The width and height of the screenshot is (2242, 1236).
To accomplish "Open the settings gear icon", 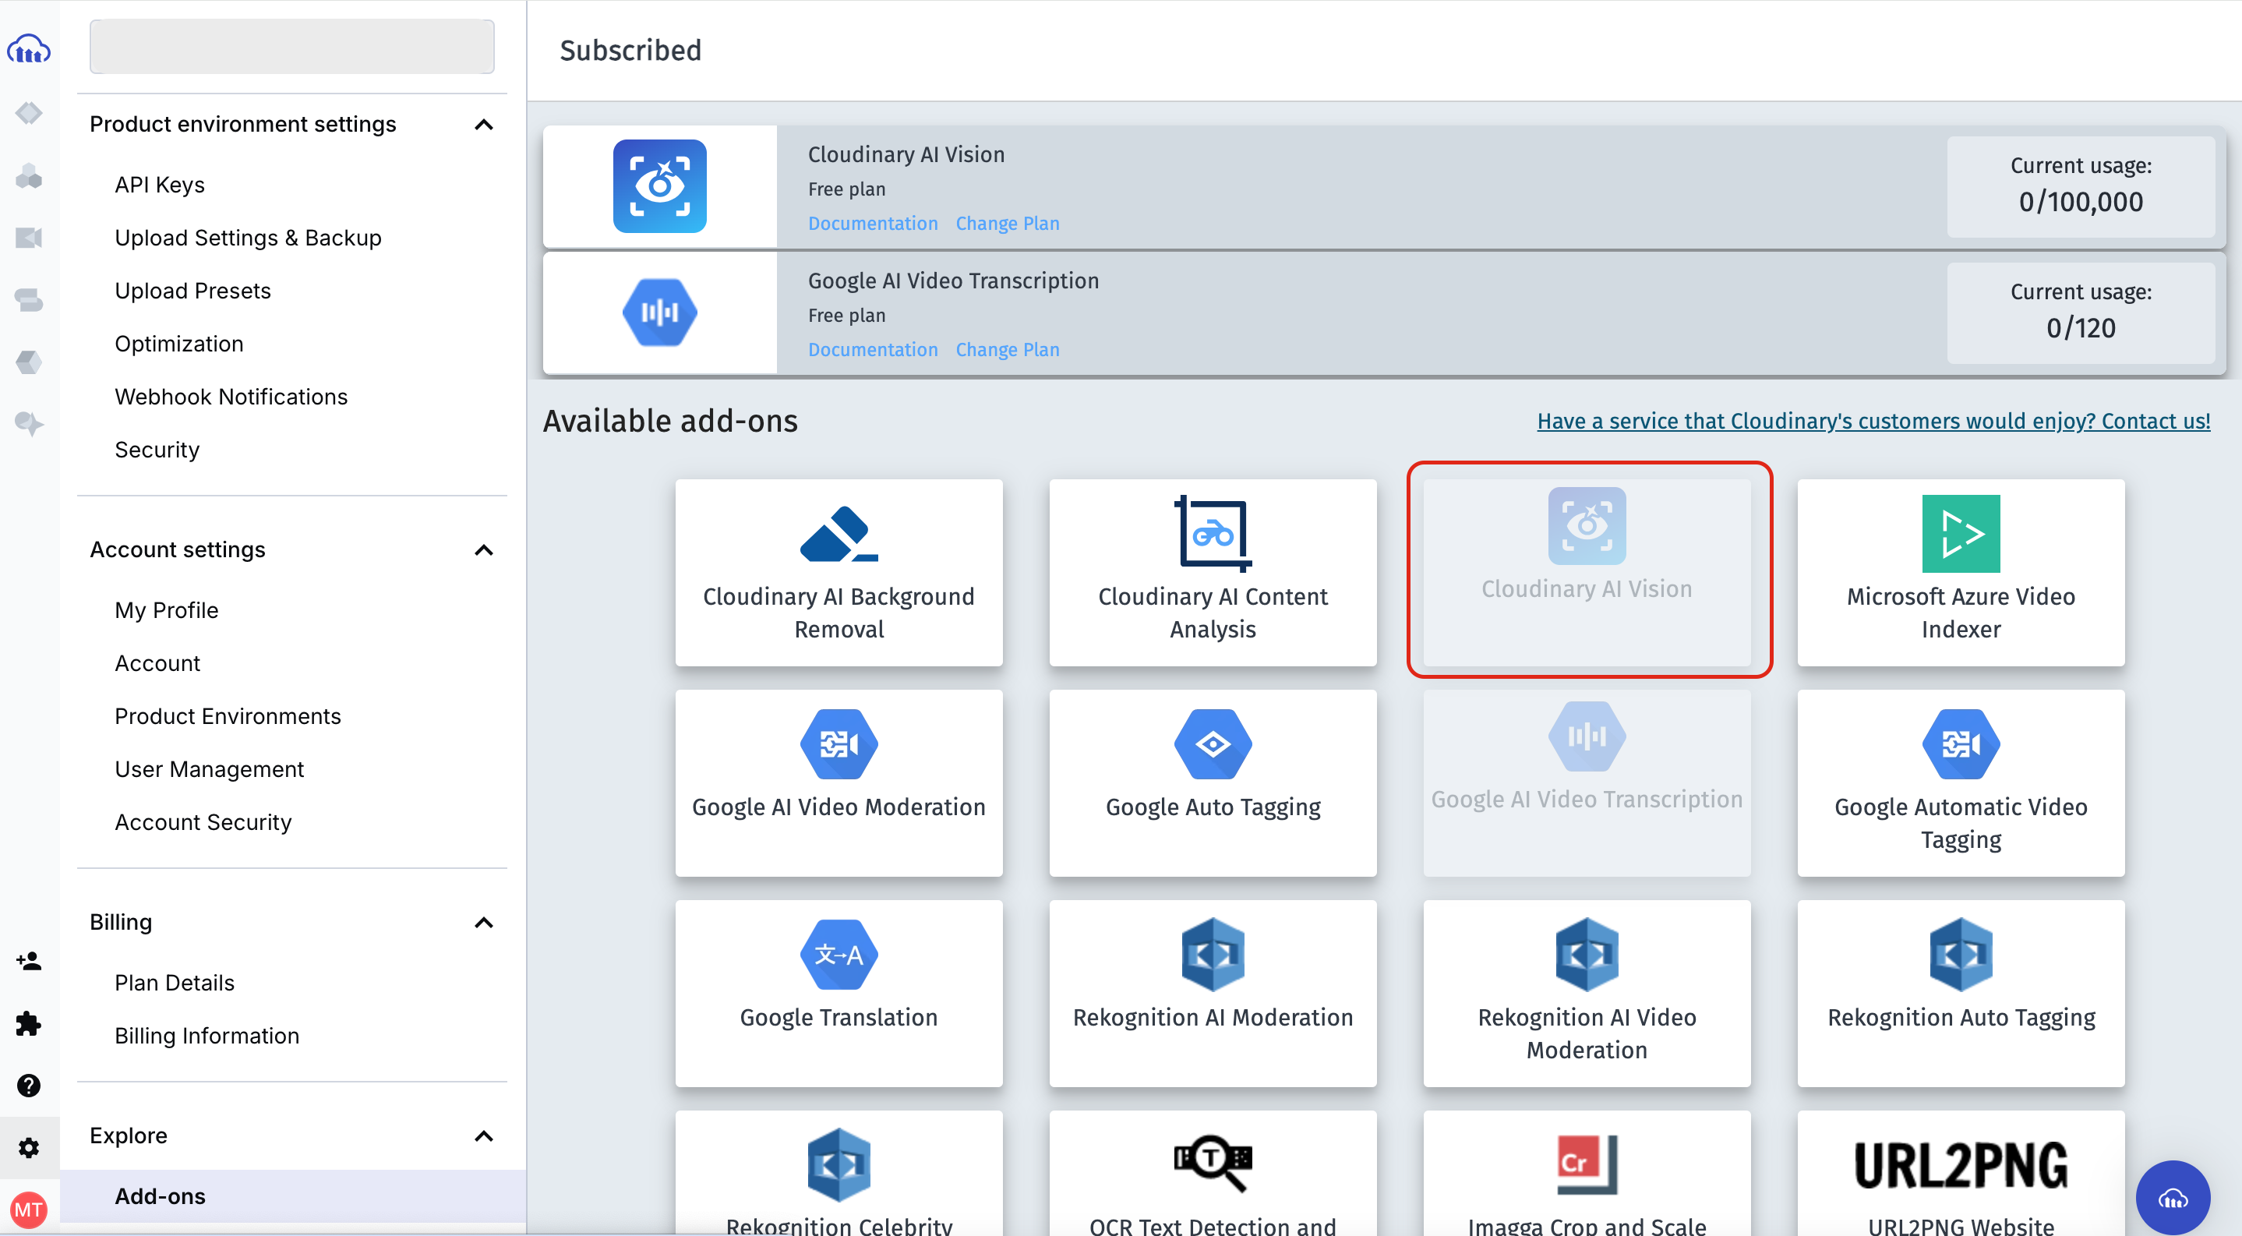I will 29,1147.
